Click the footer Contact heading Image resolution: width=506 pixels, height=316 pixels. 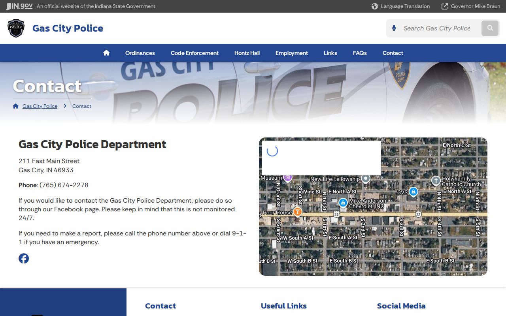point(160,306)
